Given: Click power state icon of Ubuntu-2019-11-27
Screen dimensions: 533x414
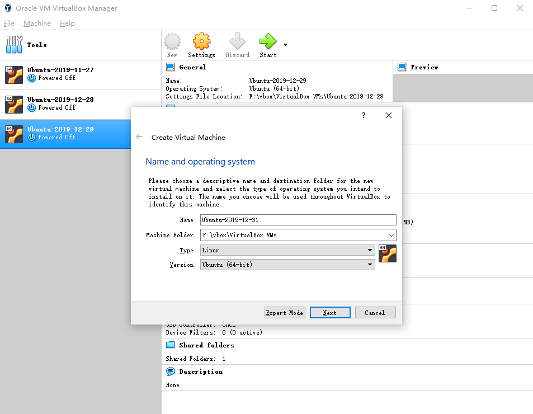Looking at the screenshot, I should pyautogui.click(x=32, y=78).
